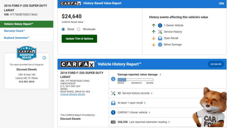The width and height of the screenshot is (229, 128).
Task: Click the damage severity scale bar
Action: pos(135,80)
